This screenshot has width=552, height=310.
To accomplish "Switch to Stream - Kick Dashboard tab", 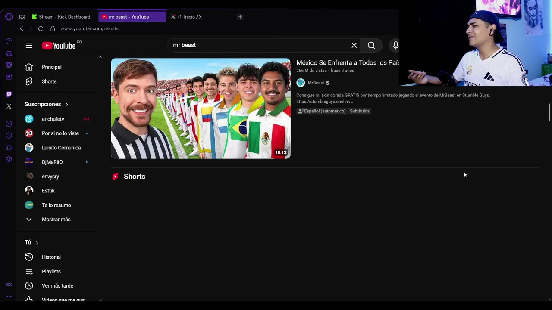I will coord(61,17).
